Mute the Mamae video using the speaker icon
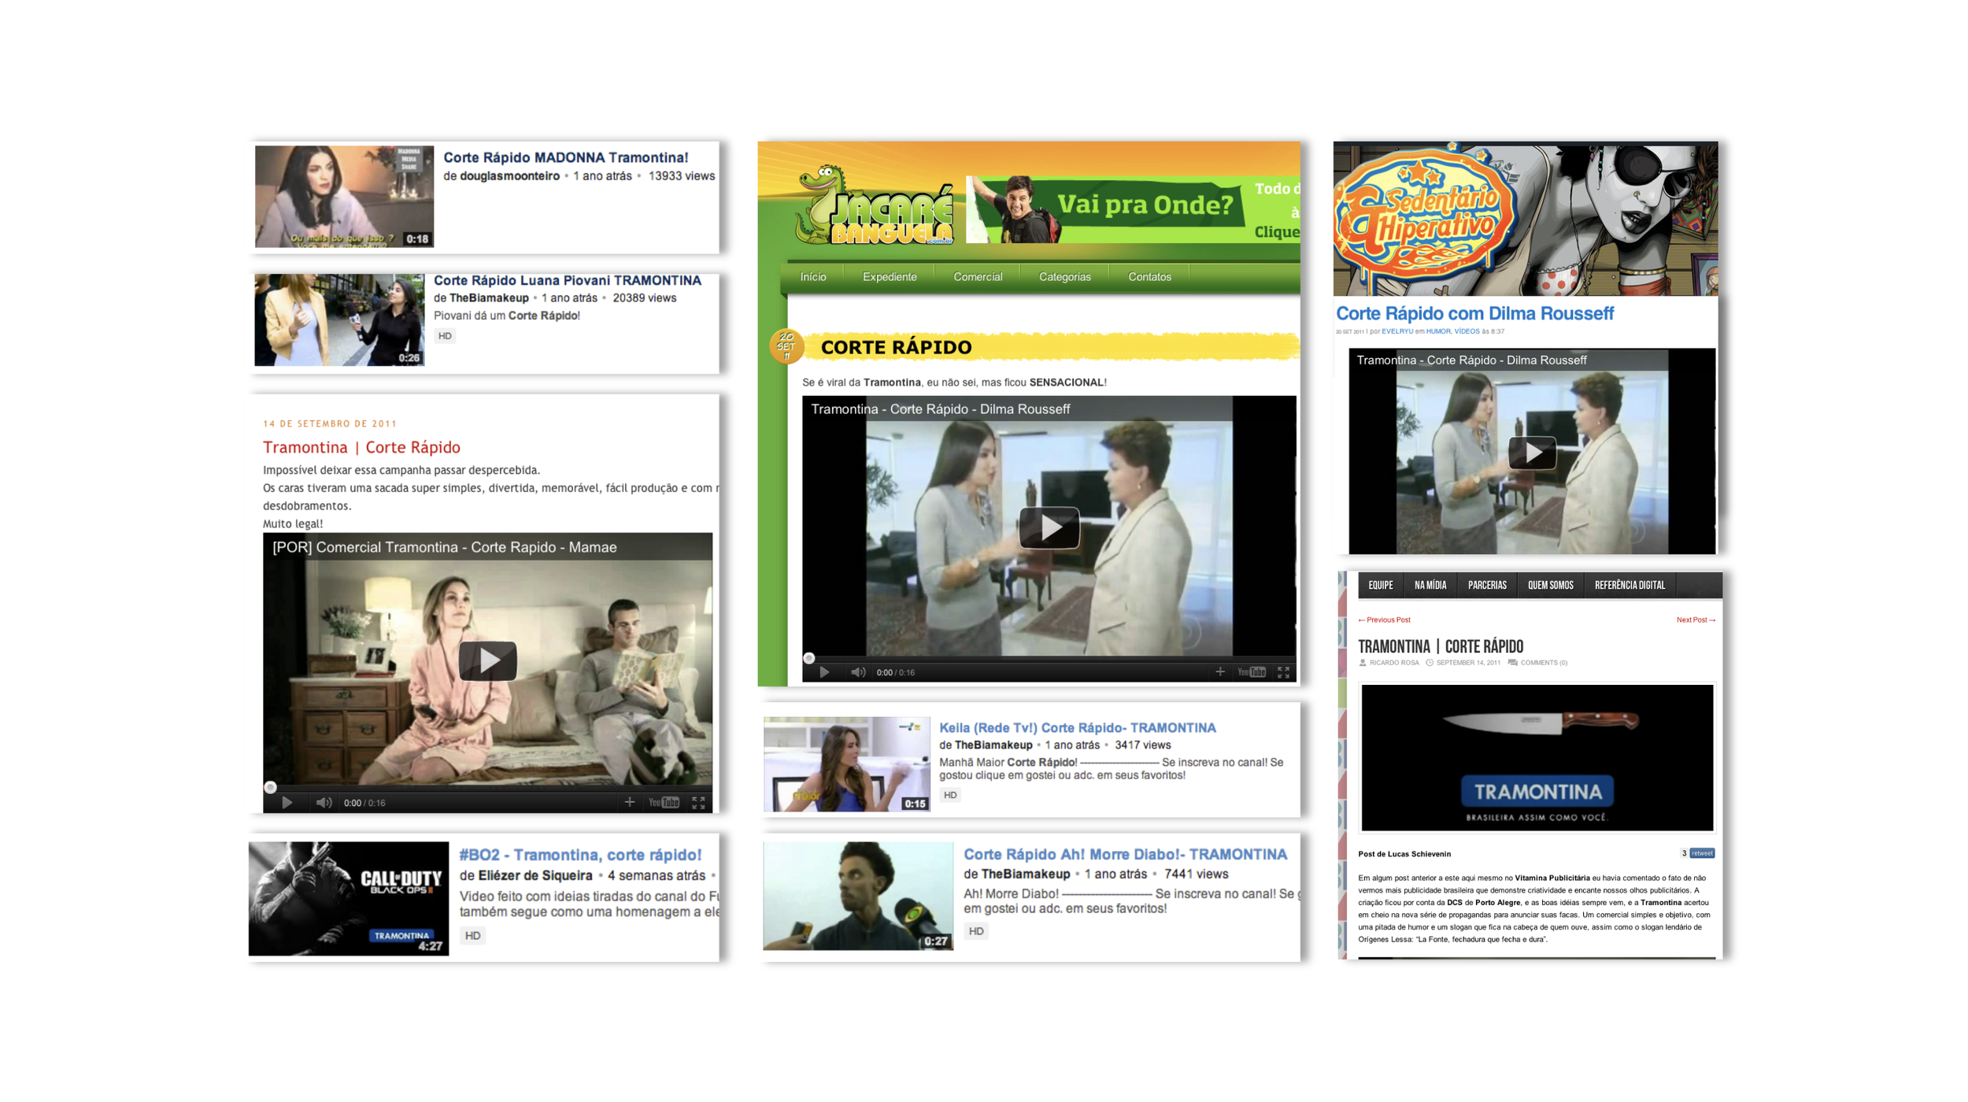Image resolution: width=1968 pixels, height=1102 pixels. [324, 803]
